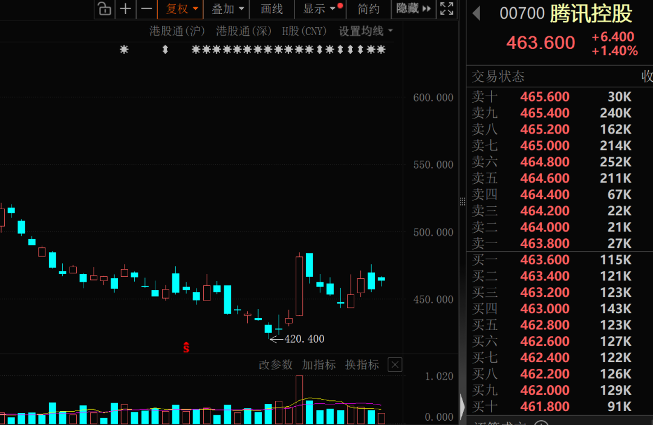Click the 240K volume for 卖九

coord(616,113)
